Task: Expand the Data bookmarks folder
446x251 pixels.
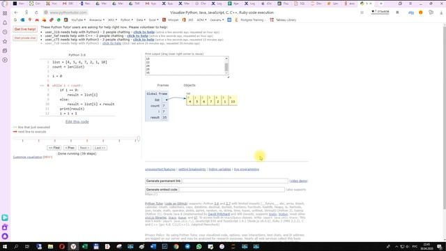Action: (141, 20)
